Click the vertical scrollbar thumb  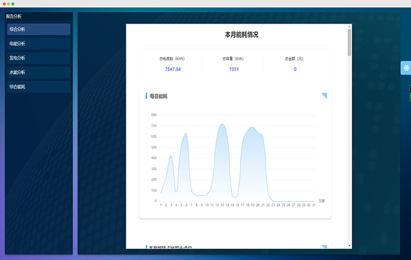click(x=349, y=44)
